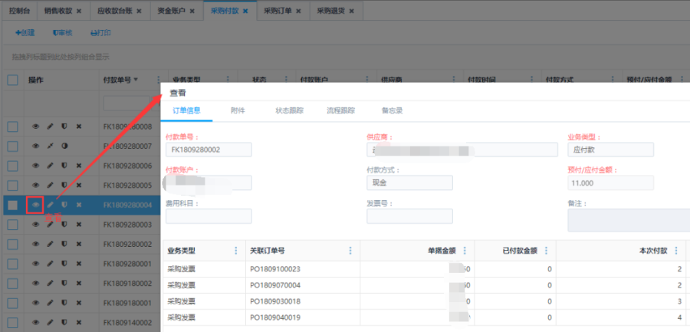Click edit pencil icon for FK1809280008
This screenshot has height=332, width=690.
50,126
